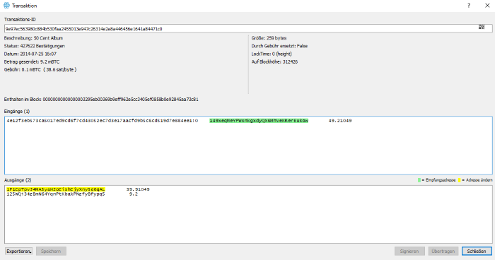Close the Transaktion dialog window
Image resolution: width=495 pixels, height=260 pixels.
pos(487,6)
